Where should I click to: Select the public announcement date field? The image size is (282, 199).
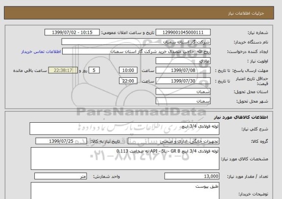(72, 32)
